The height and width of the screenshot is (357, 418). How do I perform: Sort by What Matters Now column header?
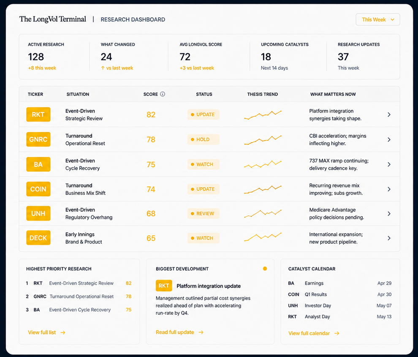[333, 94]
